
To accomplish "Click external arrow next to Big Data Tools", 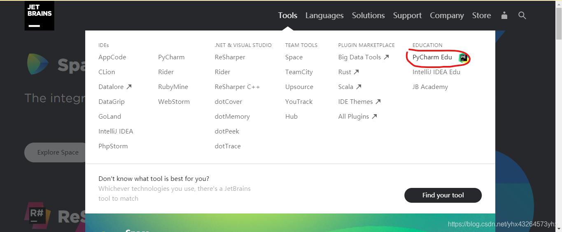I will 386,57.
